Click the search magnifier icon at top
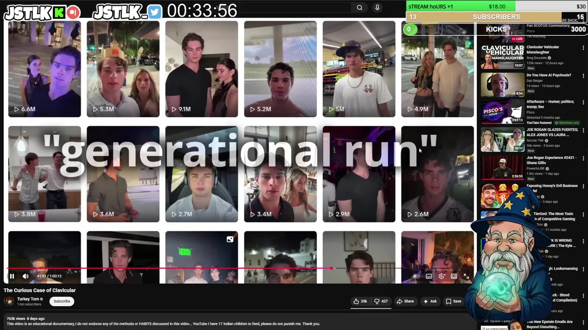The height and width of the screenshot is (330, 588). click(360, 7)
